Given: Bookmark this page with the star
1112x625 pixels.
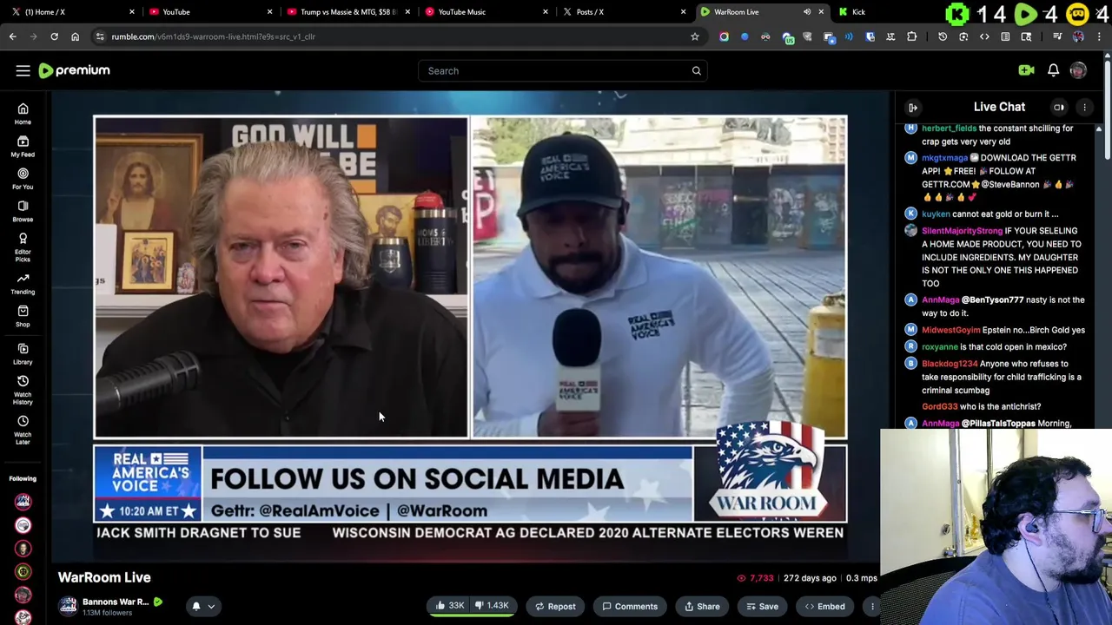Looking at the screenshot, I should coord(694,36).
